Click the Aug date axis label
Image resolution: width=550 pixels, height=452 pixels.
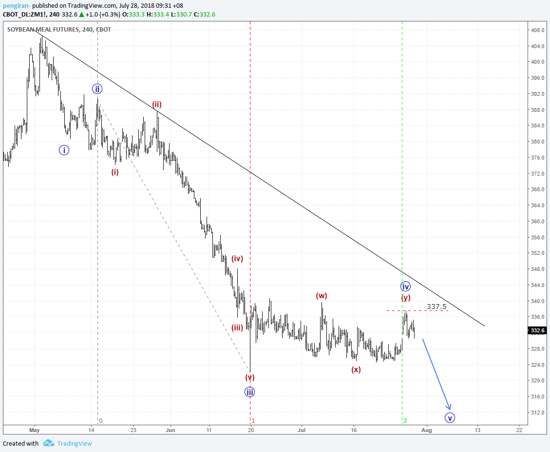pos(427,430)
